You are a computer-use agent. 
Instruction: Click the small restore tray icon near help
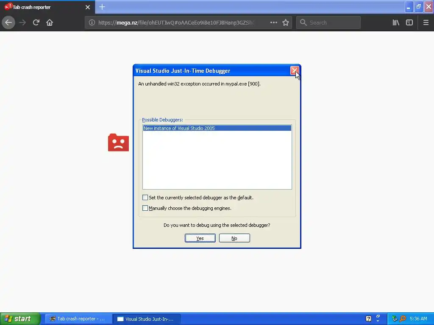point(378,317)
